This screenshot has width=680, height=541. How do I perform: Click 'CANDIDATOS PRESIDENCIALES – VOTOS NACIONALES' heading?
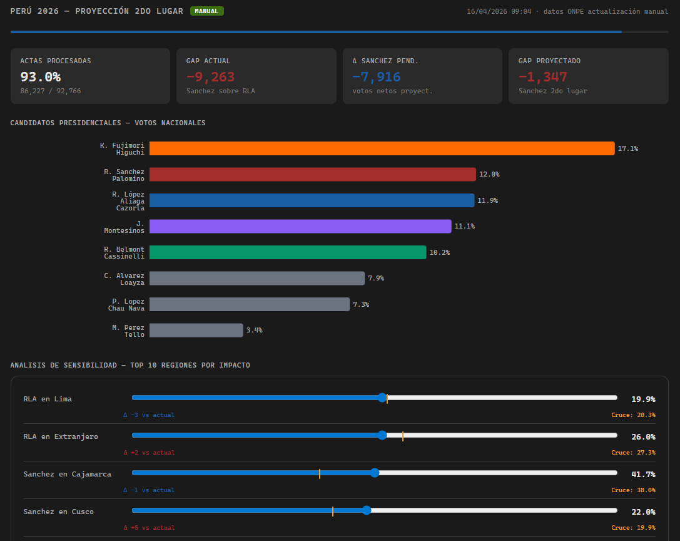(x=108, y=123)
